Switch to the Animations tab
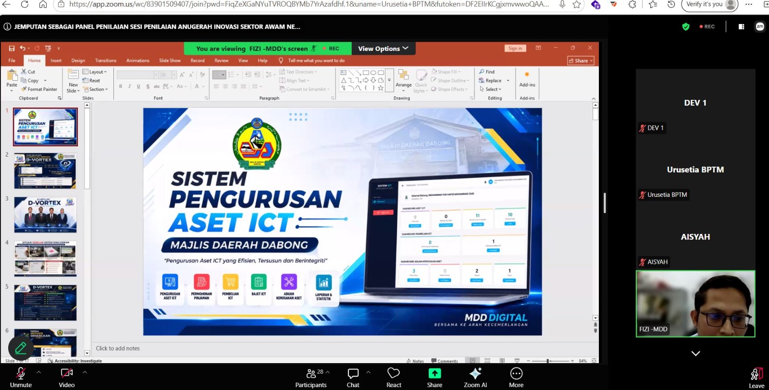 point(138,61)
